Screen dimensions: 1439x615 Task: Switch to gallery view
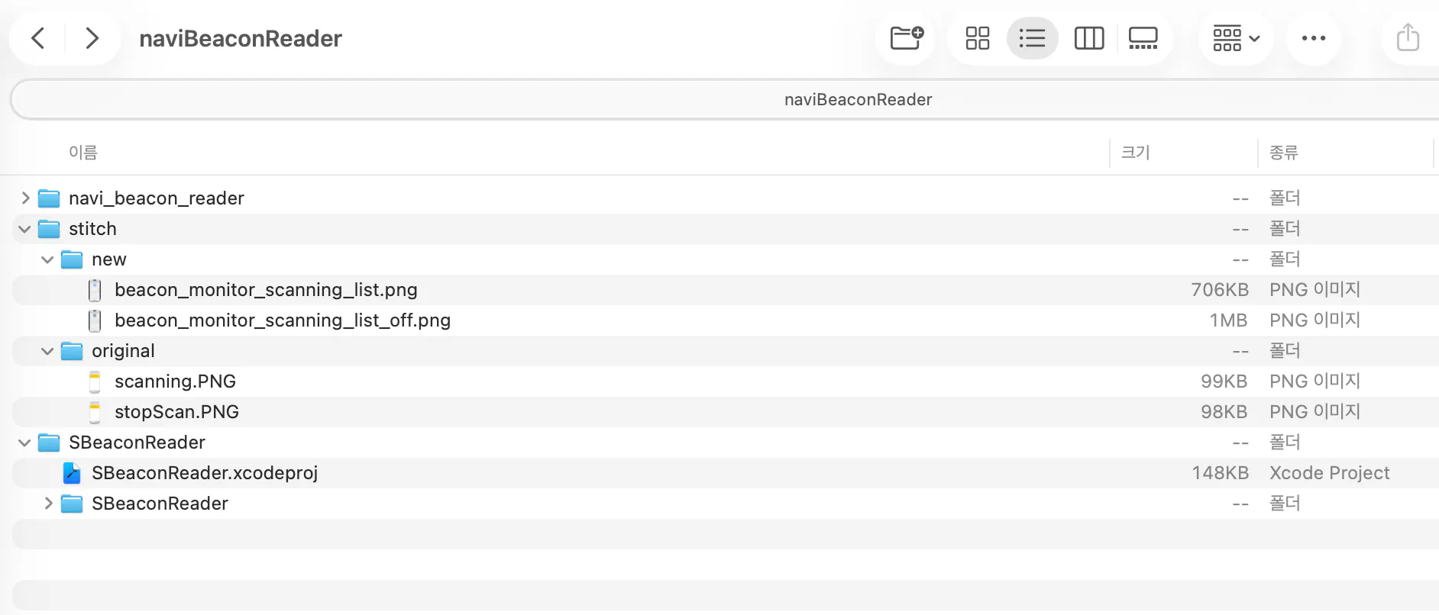point(1143,38)
